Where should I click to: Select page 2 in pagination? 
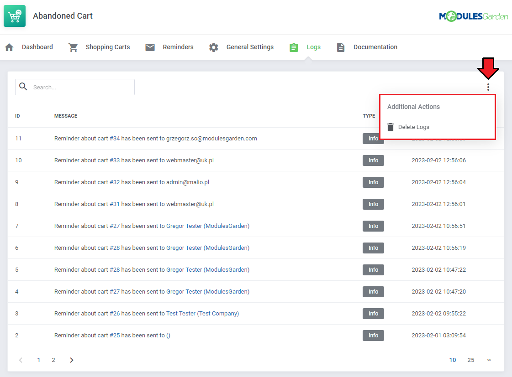tap(53, 360)
